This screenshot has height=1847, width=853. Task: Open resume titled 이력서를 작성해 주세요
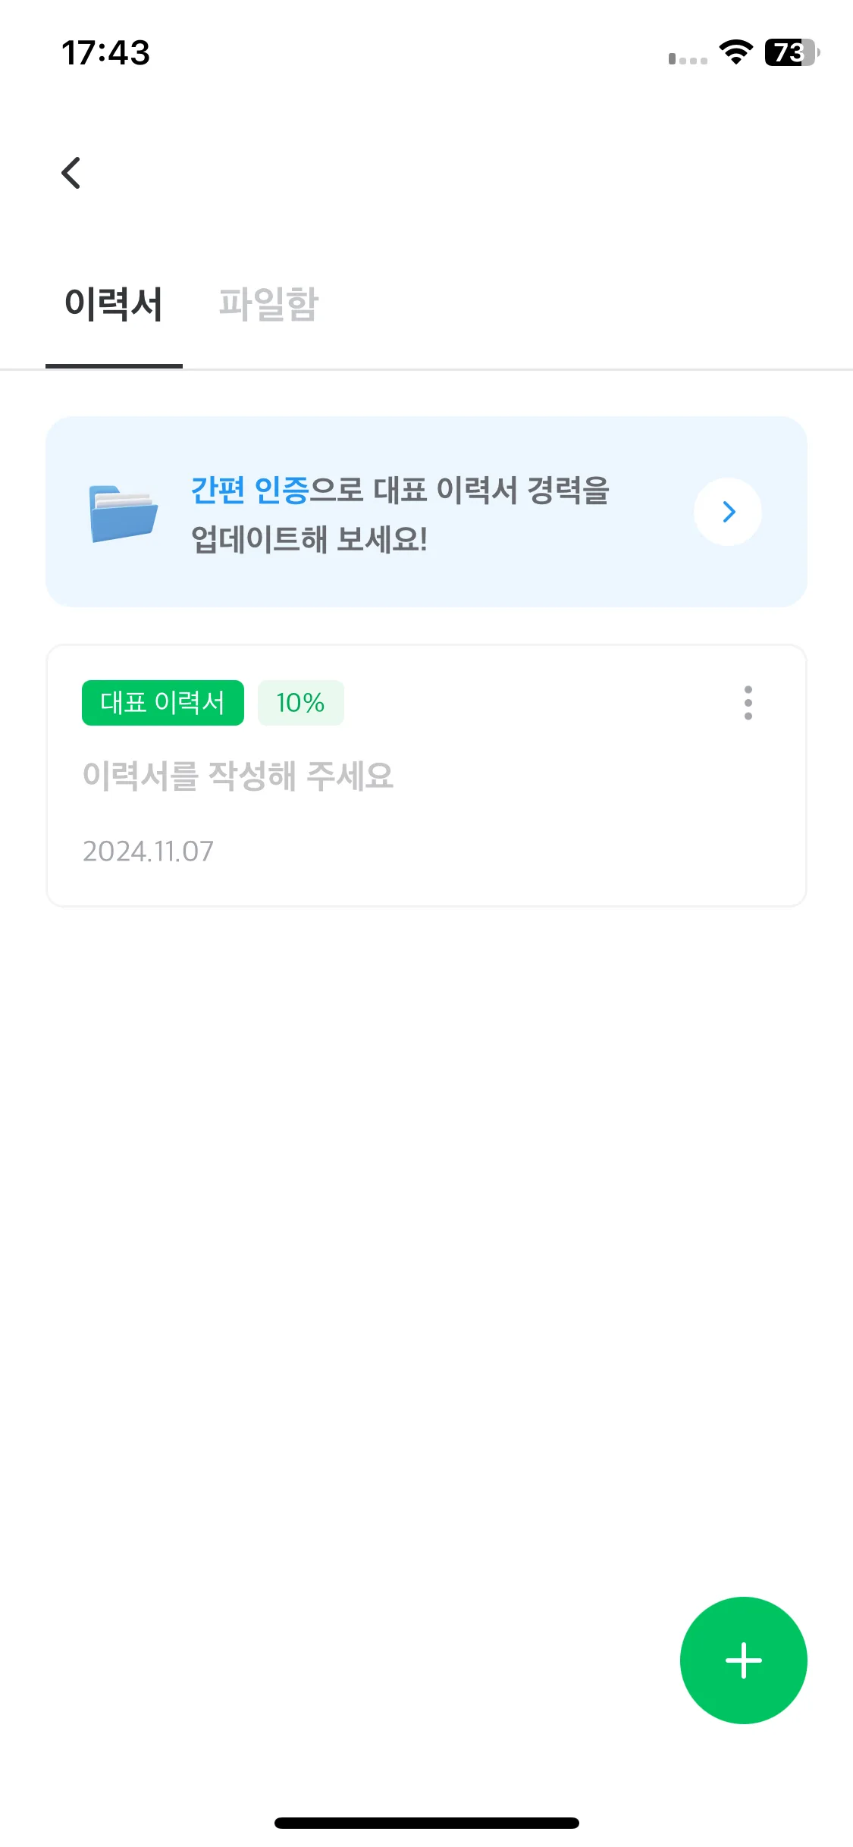tap(238, 776)
